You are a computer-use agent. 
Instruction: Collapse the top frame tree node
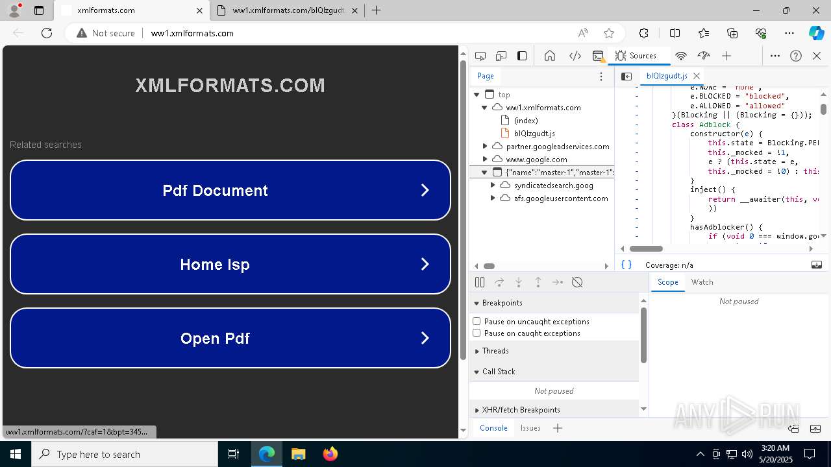pos(477,95)
